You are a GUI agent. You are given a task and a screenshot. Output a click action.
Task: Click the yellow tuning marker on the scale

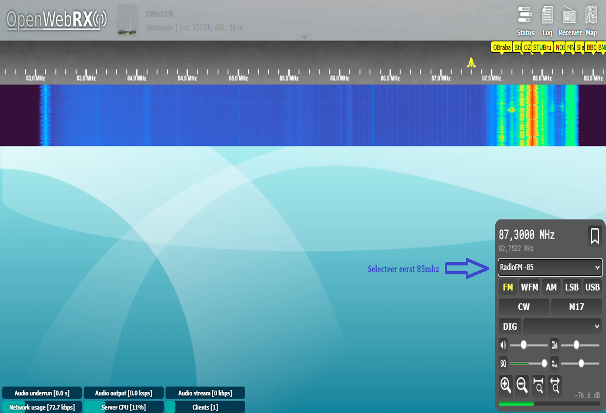471,63
